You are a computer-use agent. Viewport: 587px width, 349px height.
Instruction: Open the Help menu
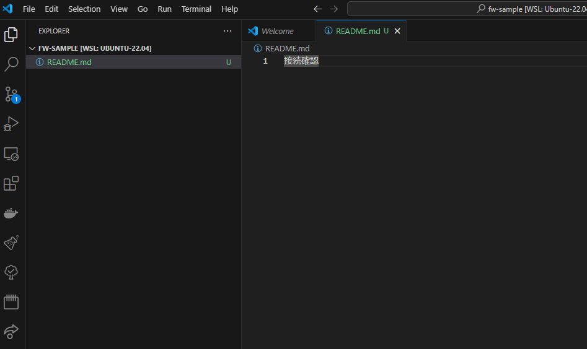point(229,9)
